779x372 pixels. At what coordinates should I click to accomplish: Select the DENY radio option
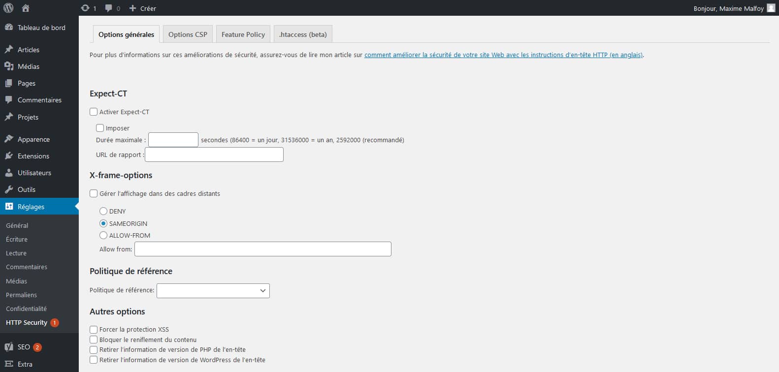click(103, 211)
